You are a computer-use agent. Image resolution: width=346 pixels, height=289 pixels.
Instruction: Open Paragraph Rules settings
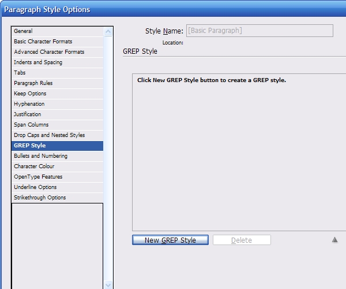(x=57, y=83)
